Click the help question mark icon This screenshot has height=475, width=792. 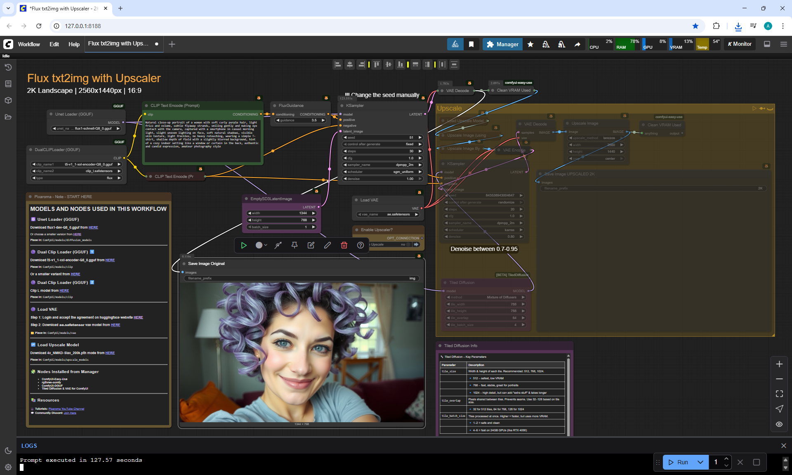point(361,245)
